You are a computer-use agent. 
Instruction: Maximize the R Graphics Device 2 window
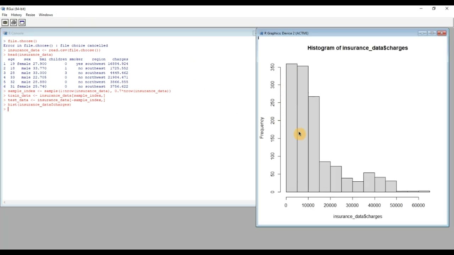point(432,33)
